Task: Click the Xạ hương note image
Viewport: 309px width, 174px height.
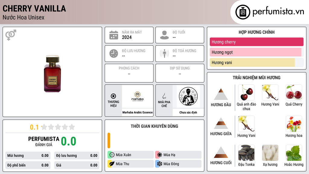Action: (x=270, y=153)
